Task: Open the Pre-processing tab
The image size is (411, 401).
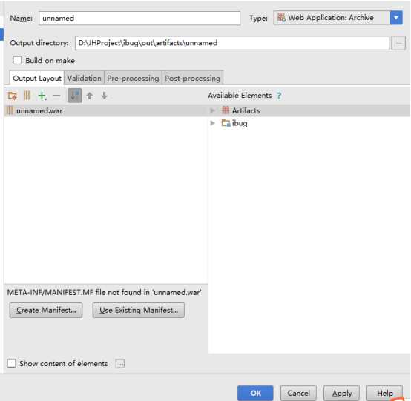Action: click(133, 78)
